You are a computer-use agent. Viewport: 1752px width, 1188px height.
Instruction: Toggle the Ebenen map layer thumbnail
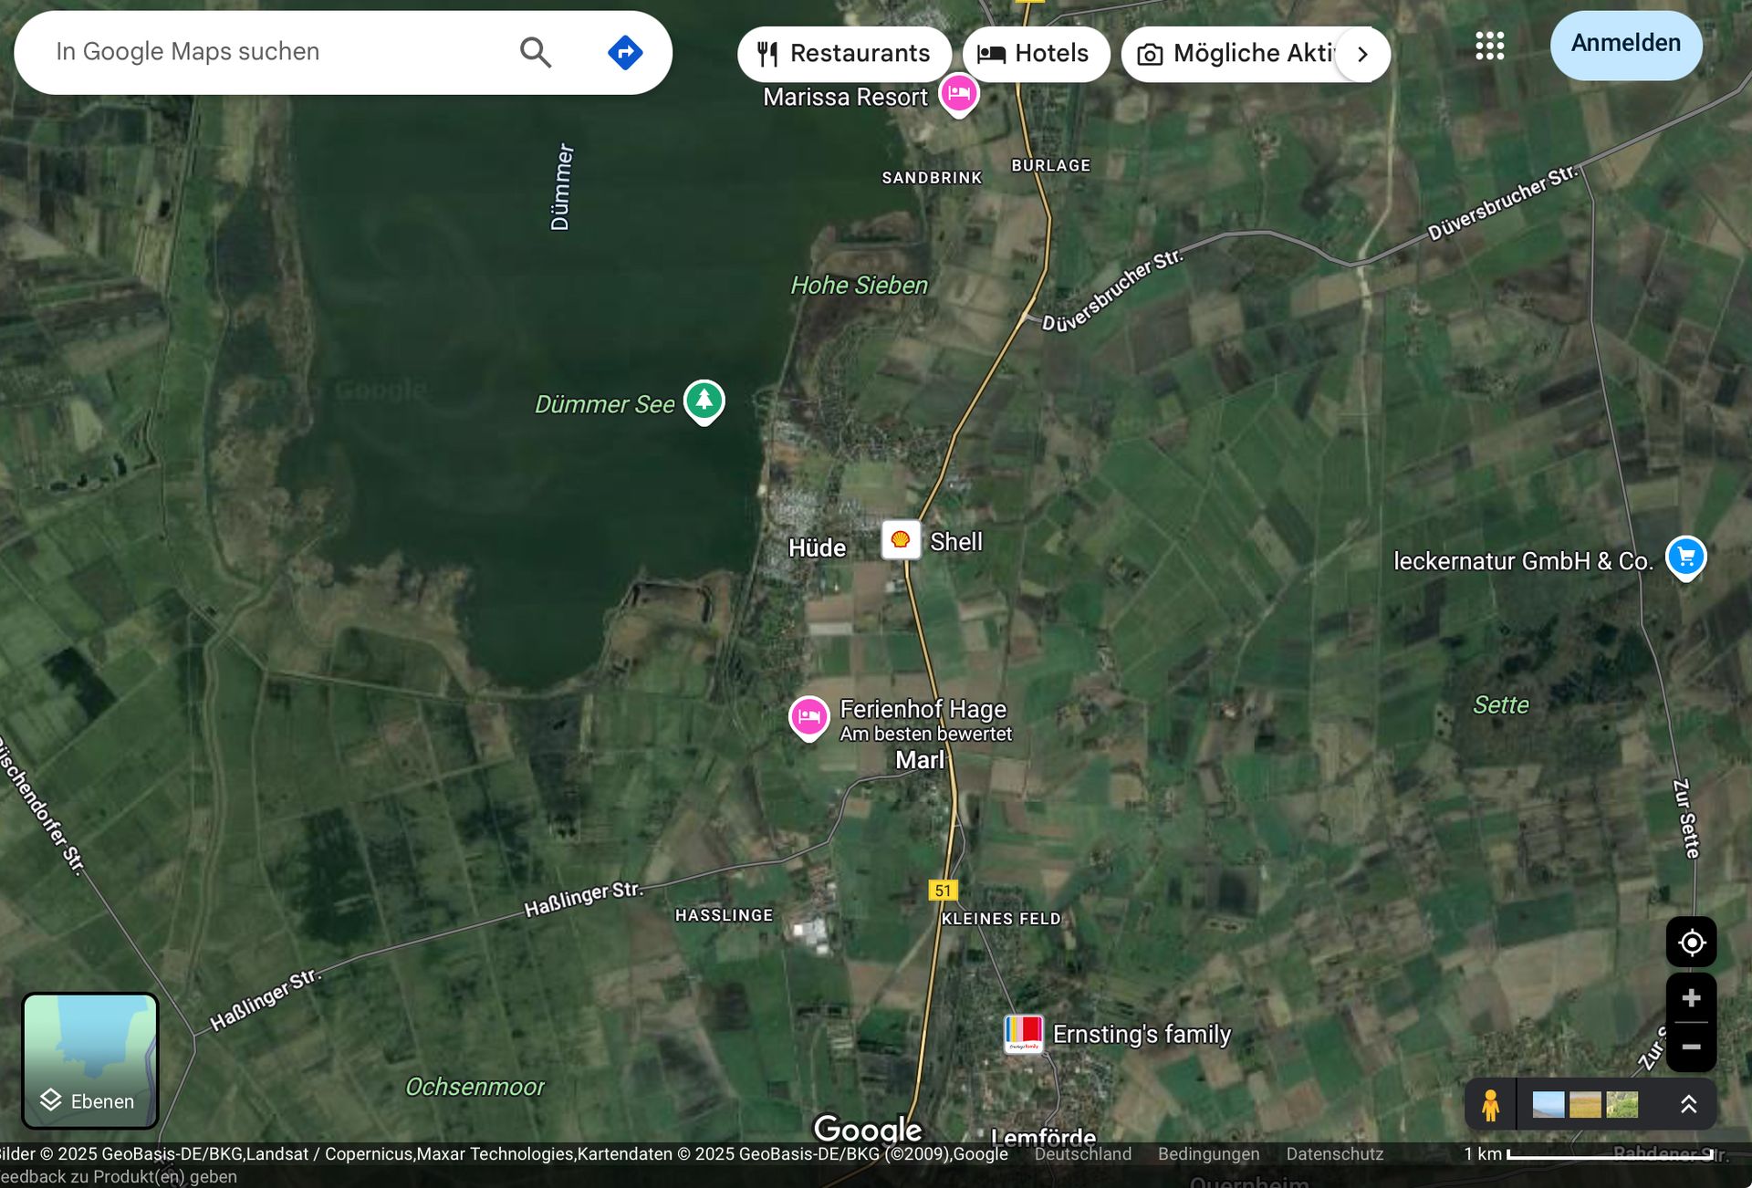coord(89,1060)
